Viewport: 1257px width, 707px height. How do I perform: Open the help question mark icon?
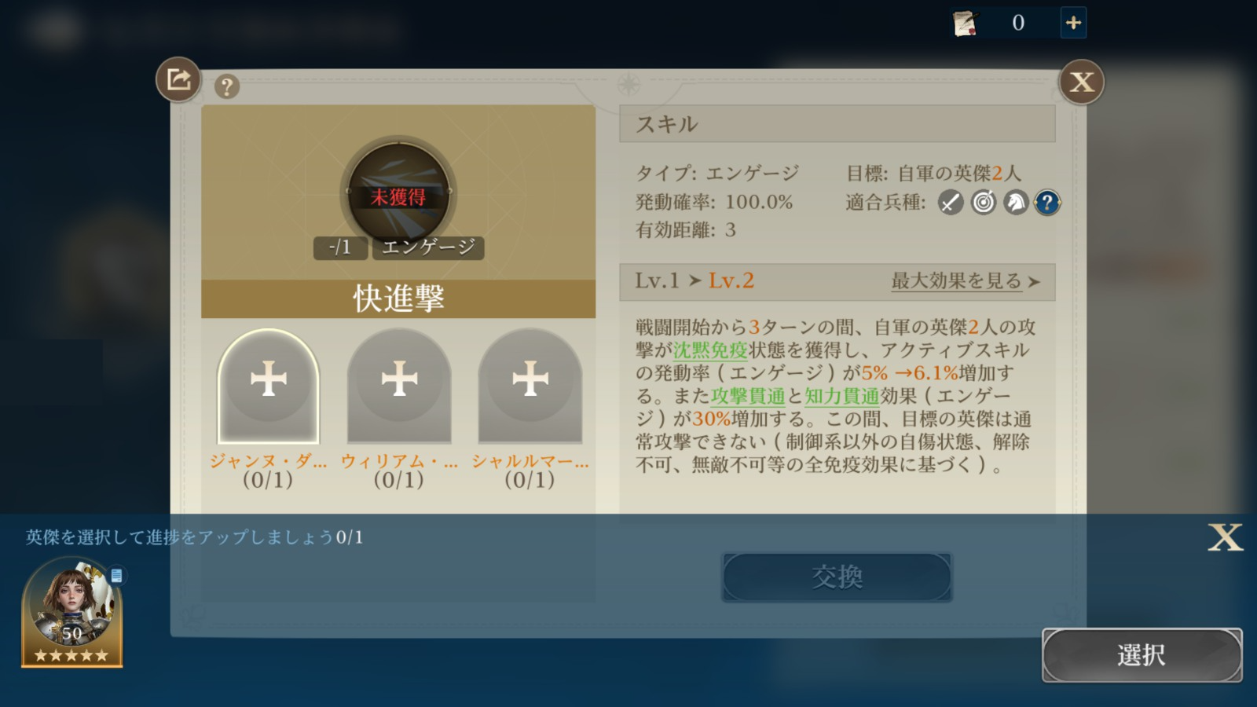[x=227, y=86]
